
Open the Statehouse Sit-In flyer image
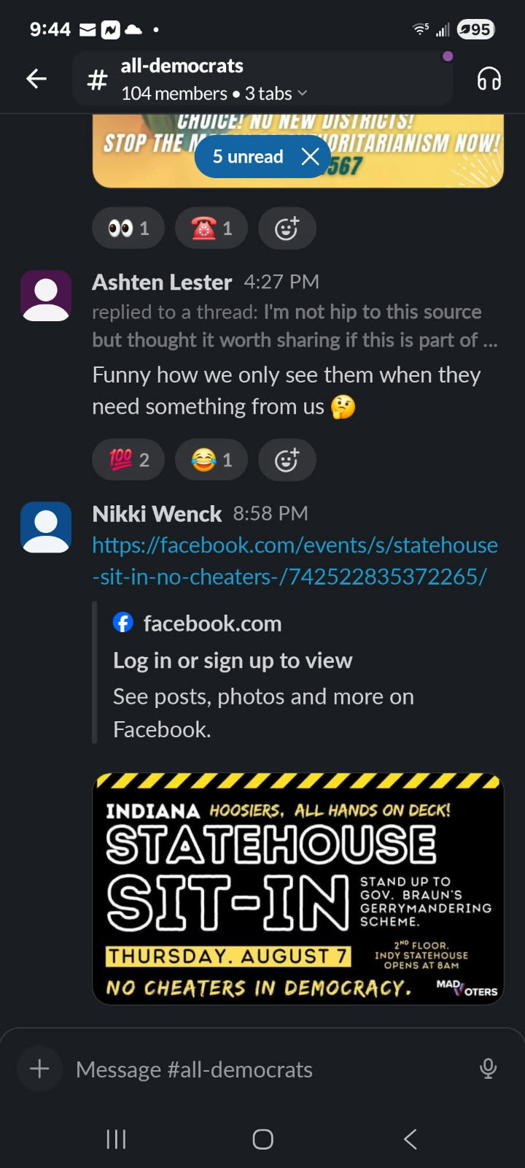(x=298, y=888)
